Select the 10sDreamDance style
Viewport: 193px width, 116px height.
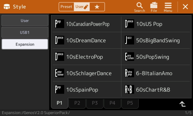tap(87, 40)
